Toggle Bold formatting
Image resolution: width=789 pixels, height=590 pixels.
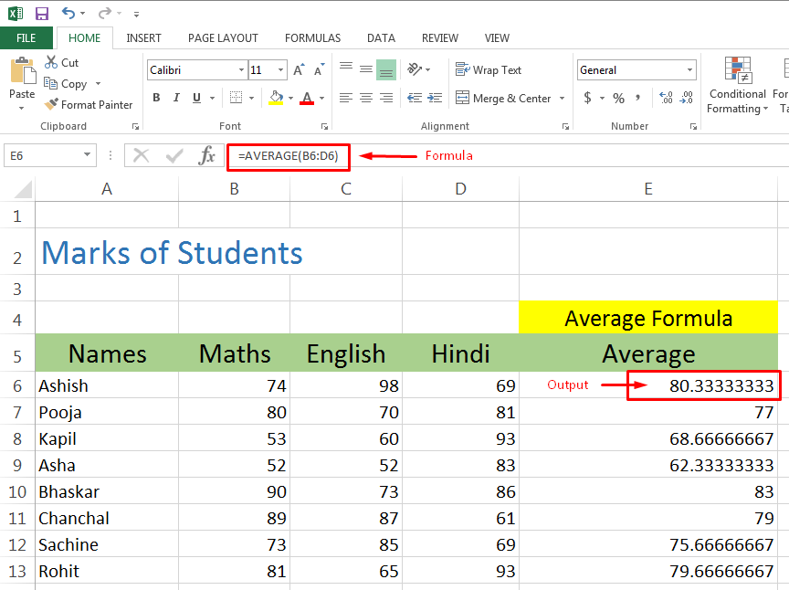click(156, 98)
